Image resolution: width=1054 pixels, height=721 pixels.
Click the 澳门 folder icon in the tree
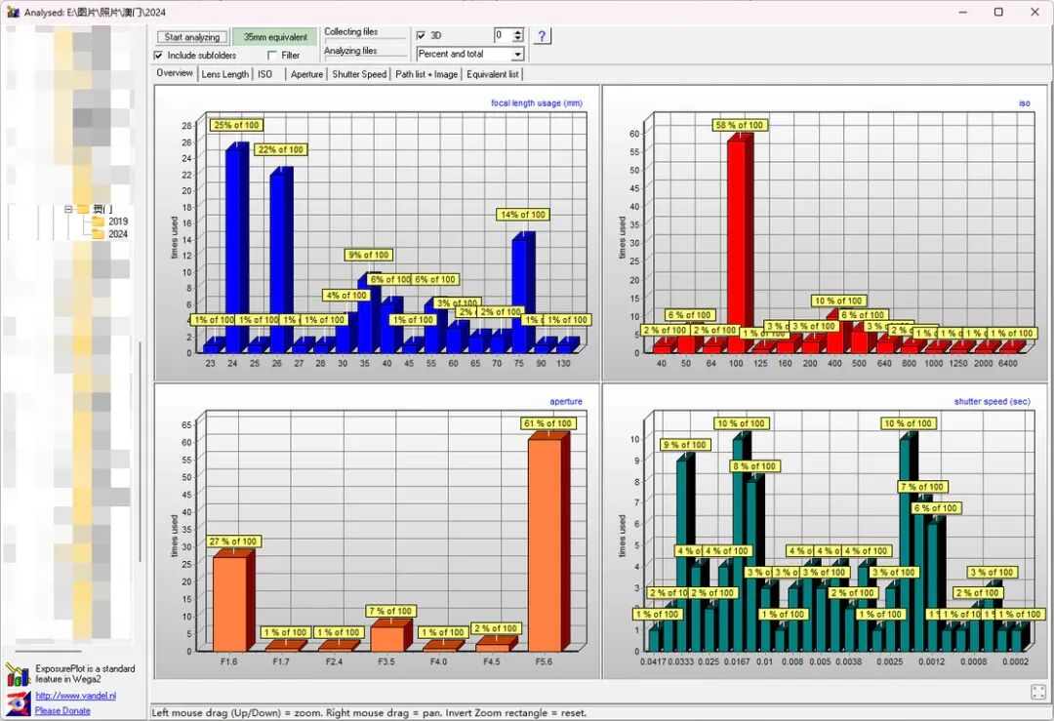(83, 209)
